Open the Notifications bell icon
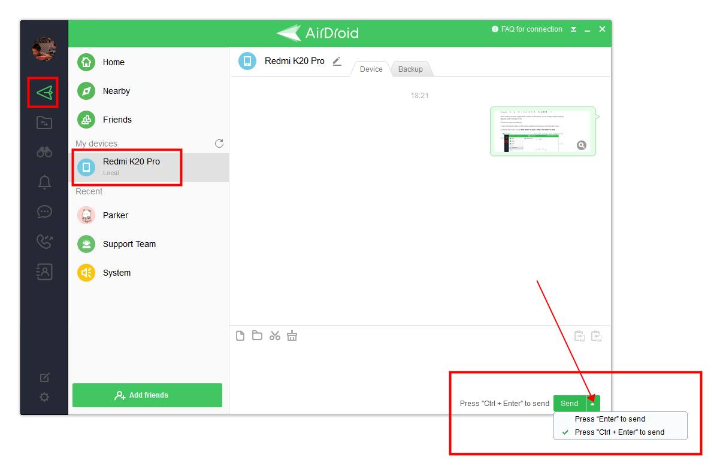The width and height of the screenshot is (723, 470). (44, 182)
